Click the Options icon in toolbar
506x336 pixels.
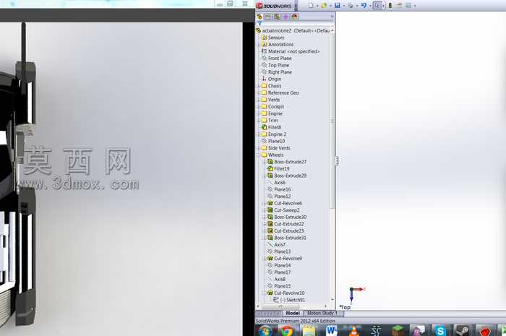[x=408, y=6]
